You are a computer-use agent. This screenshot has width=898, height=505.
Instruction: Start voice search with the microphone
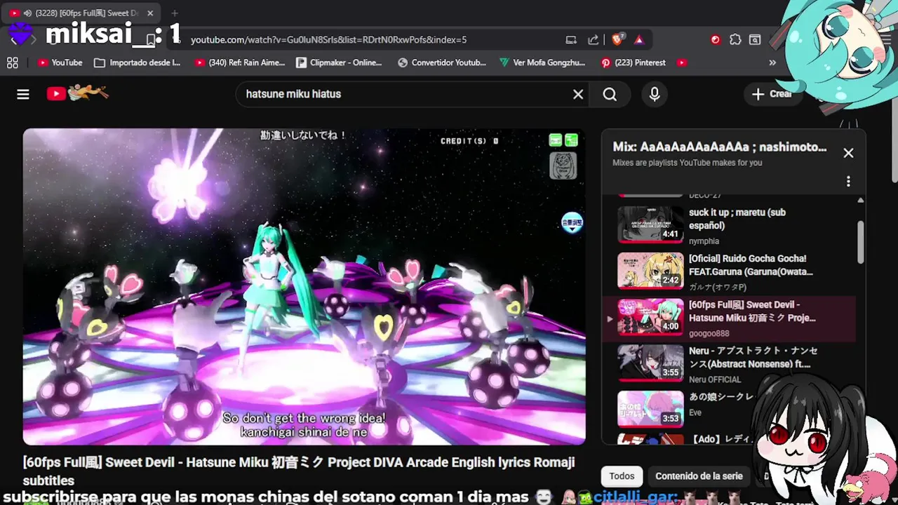click(x=655, y=94)
